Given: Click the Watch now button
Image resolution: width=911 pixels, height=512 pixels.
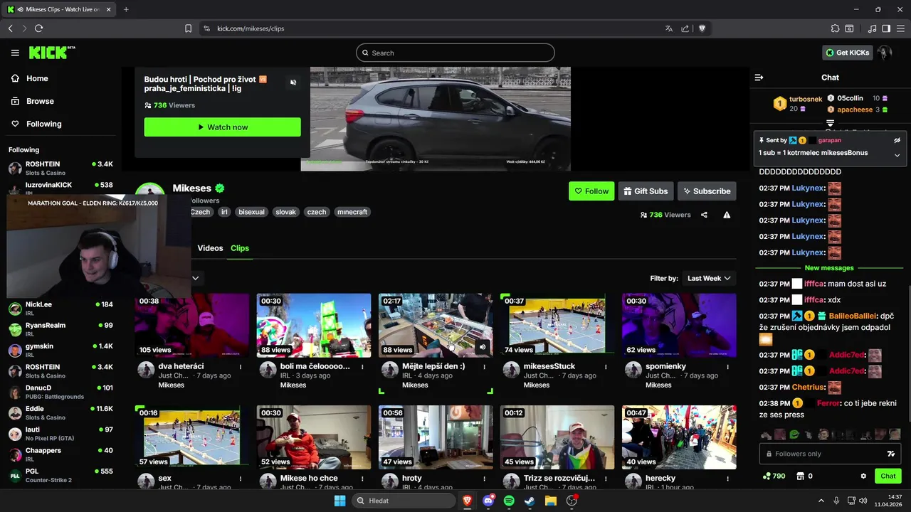Looking at the screenshot, I should [222, 127].
